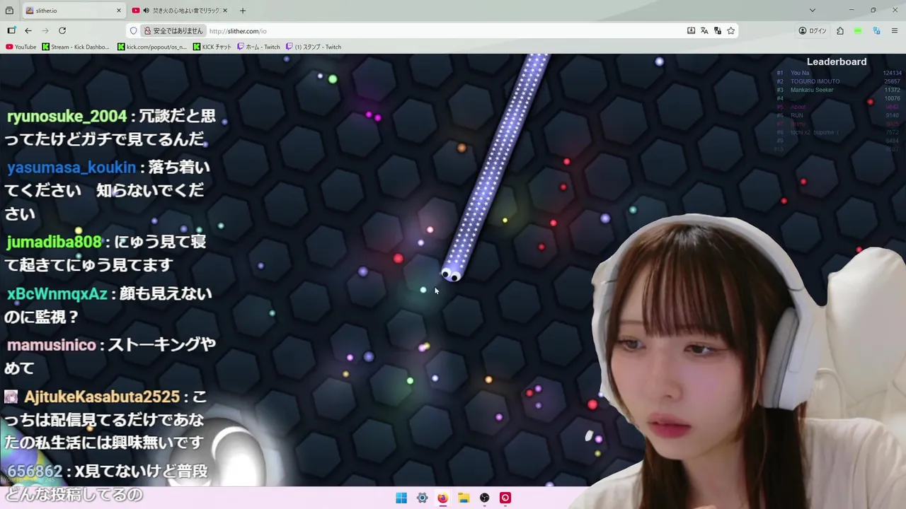The height and width of the screenshot is (509, 906).
Task: Click the score 25657
Action: [892, 81]
